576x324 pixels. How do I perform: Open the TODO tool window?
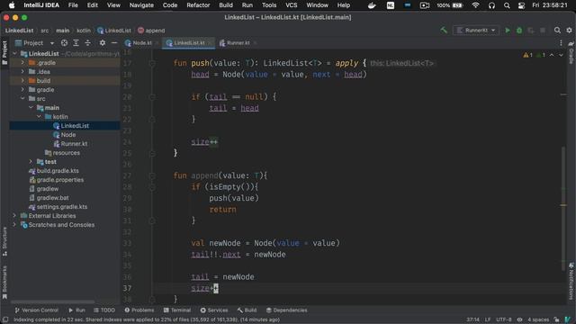[104, 310]
